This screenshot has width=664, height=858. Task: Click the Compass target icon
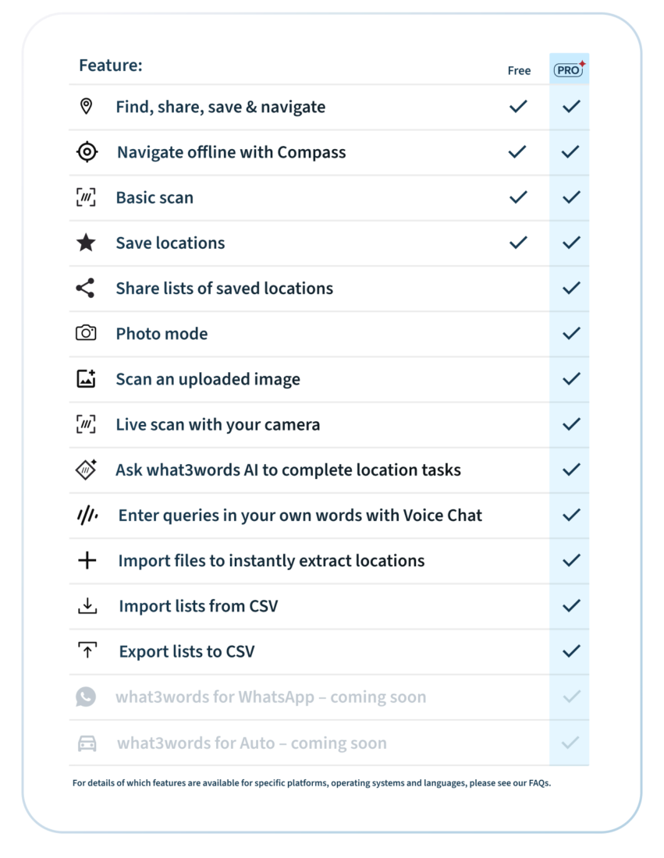(x=87, y=152)
